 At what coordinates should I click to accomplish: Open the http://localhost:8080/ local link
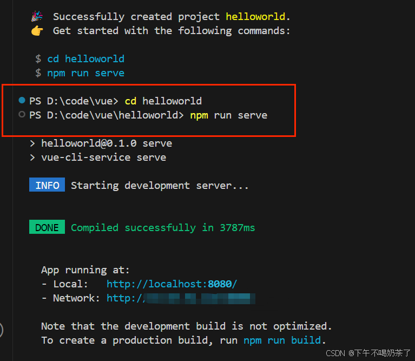pyautogui.click(x=172, y=284)
